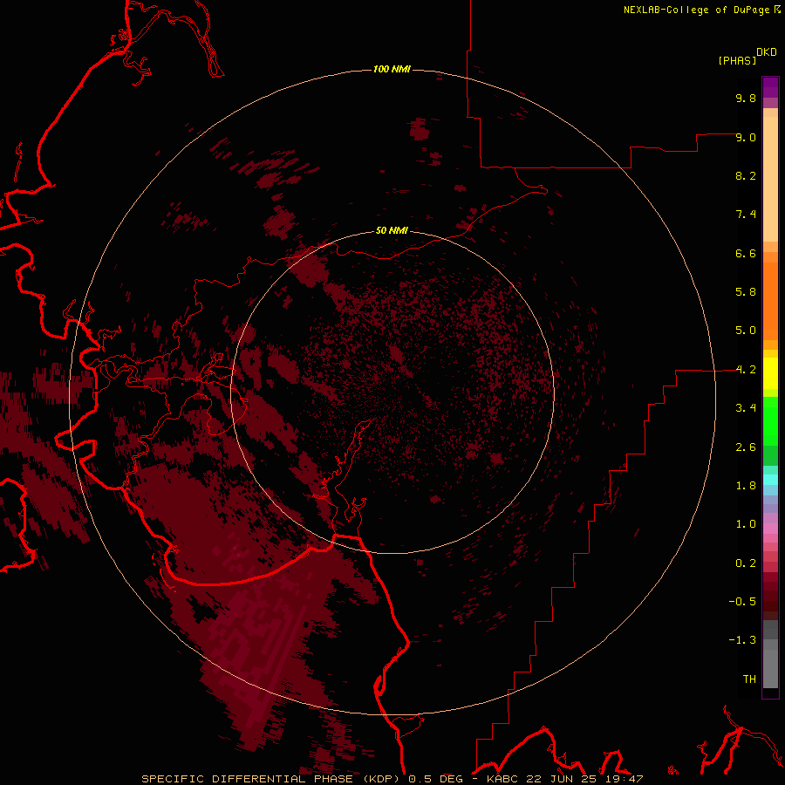This screenshot has width=785, height=785.
Task: Select the pale peach segment of the color bar
Action: coord(770,179)
